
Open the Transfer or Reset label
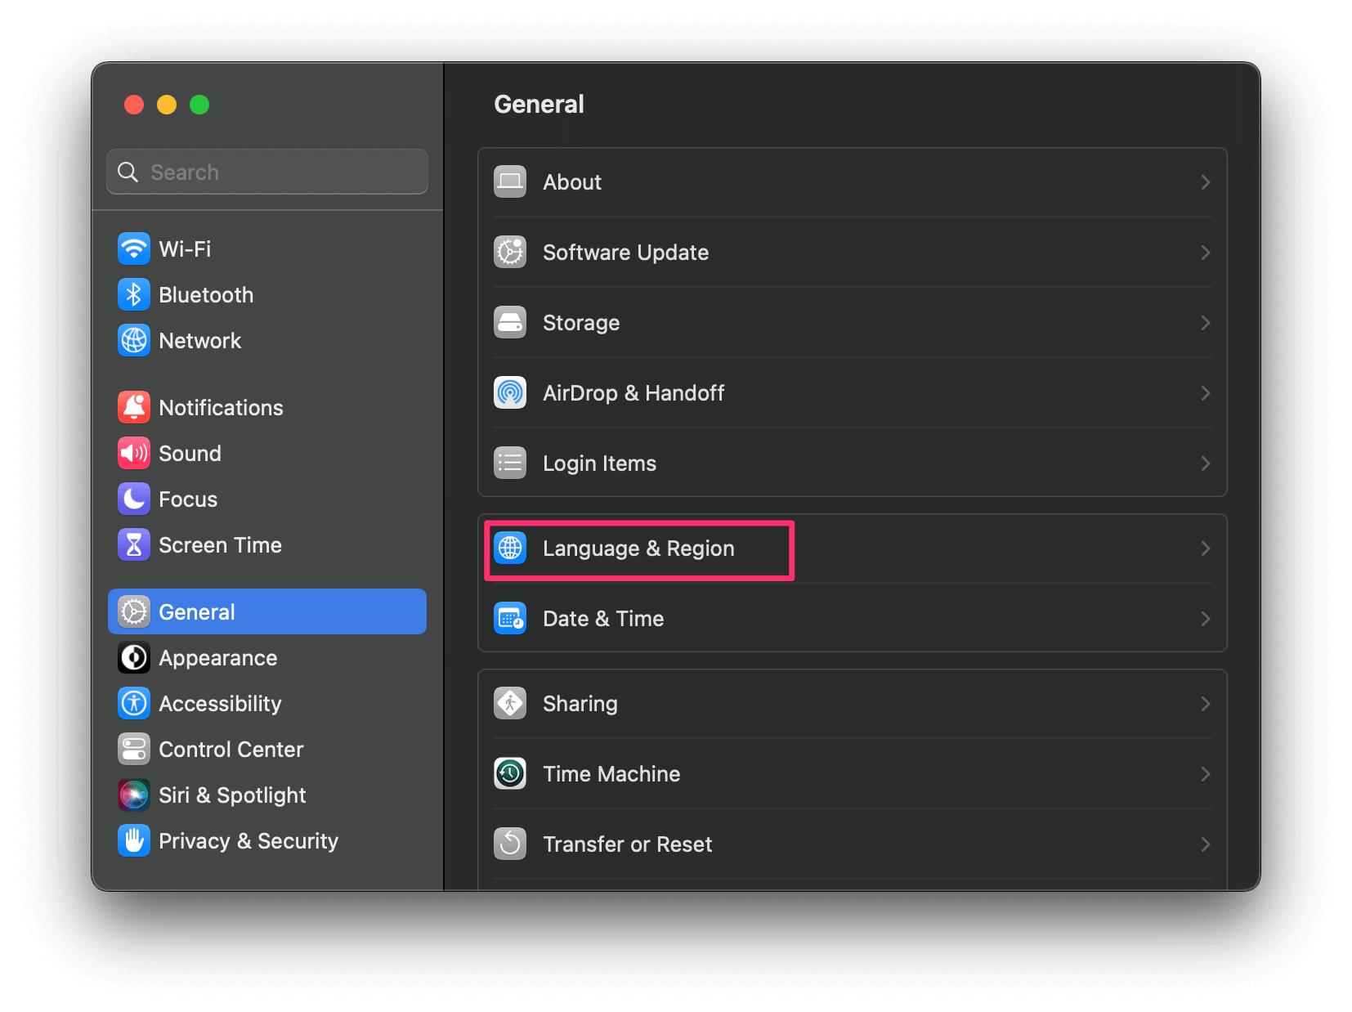pos(628,844)
